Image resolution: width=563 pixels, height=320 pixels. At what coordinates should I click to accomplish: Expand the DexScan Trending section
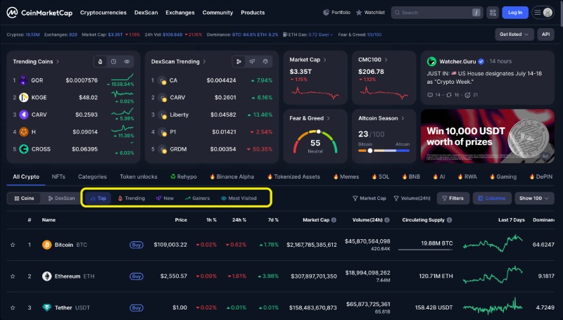179,62
